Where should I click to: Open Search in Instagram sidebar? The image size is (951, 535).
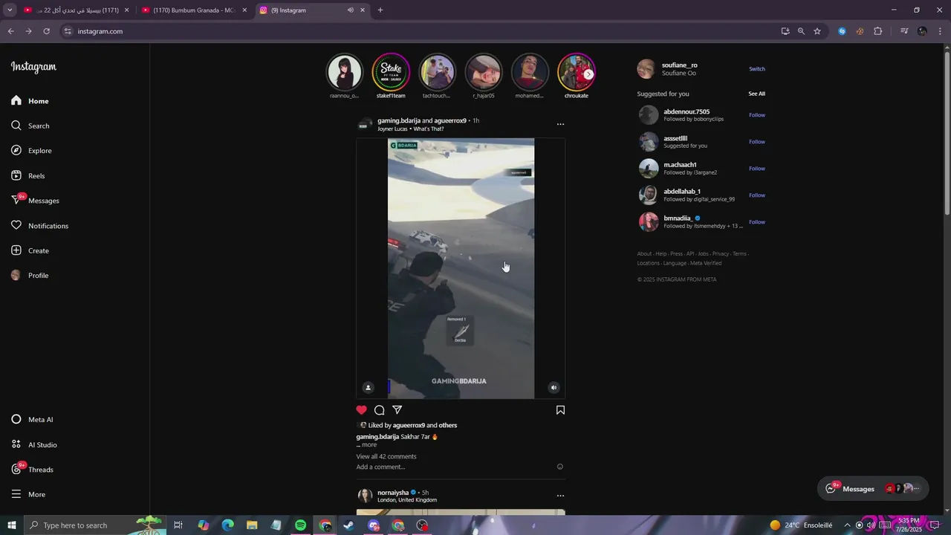30,126
